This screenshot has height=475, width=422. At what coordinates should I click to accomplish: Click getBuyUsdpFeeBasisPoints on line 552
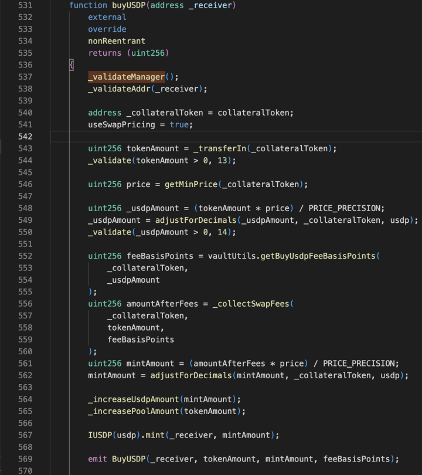pyautogui.click(x=318, y=256)
